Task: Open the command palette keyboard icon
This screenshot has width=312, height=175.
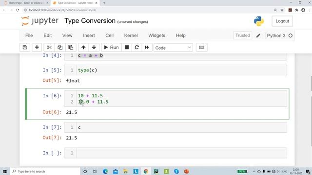Action: [x=201, y=48]
